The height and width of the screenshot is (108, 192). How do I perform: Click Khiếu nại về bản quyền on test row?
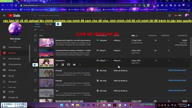point(121,91)
